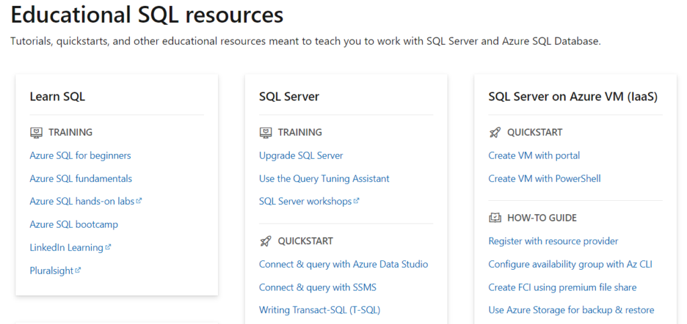The image size is (687, 324).
Task: Open Create VM with PowerShell quickstart
Action: pyautogui.click(x=545, y=178)
